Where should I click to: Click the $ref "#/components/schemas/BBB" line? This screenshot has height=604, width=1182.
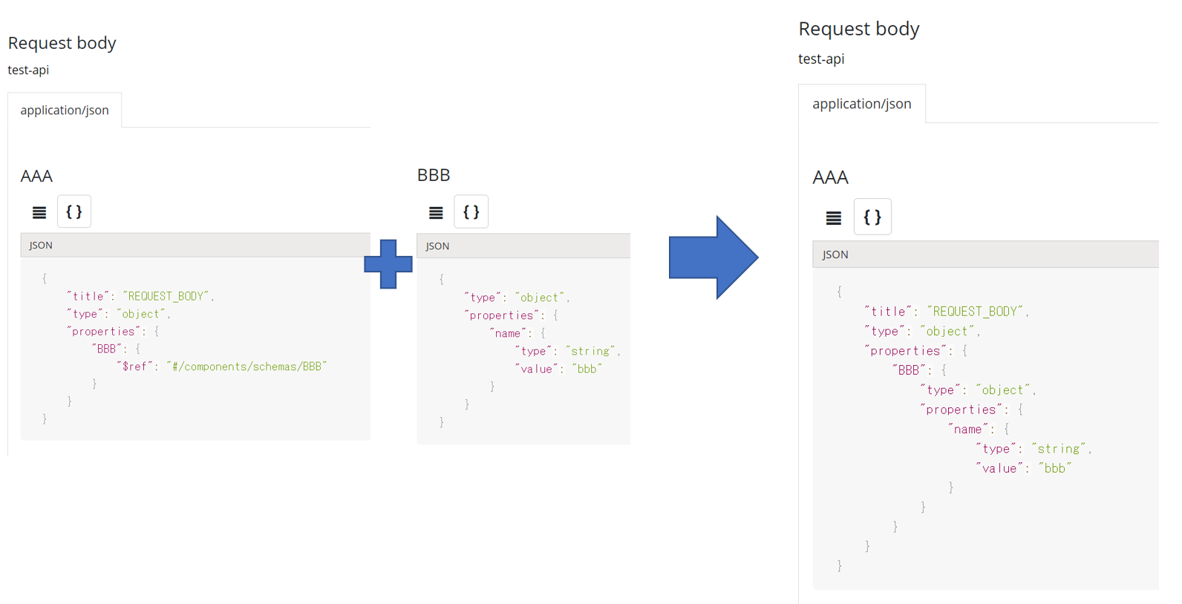(221, 367)
